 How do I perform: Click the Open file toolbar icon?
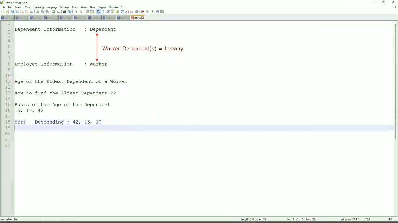tap(7, 12)
